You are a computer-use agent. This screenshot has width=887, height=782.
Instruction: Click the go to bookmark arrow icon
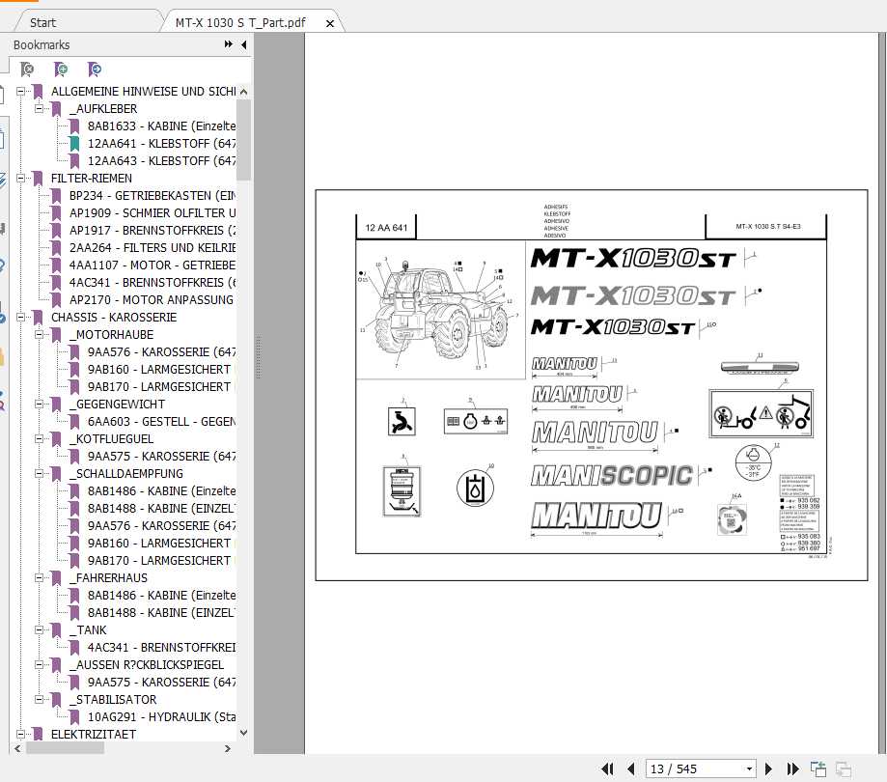coord(94,70)
